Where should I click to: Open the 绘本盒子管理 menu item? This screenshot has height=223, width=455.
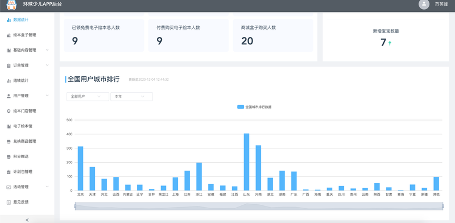point(27,35)
